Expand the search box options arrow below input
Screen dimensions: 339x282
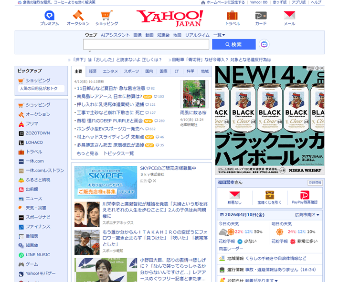pos(90,51)
